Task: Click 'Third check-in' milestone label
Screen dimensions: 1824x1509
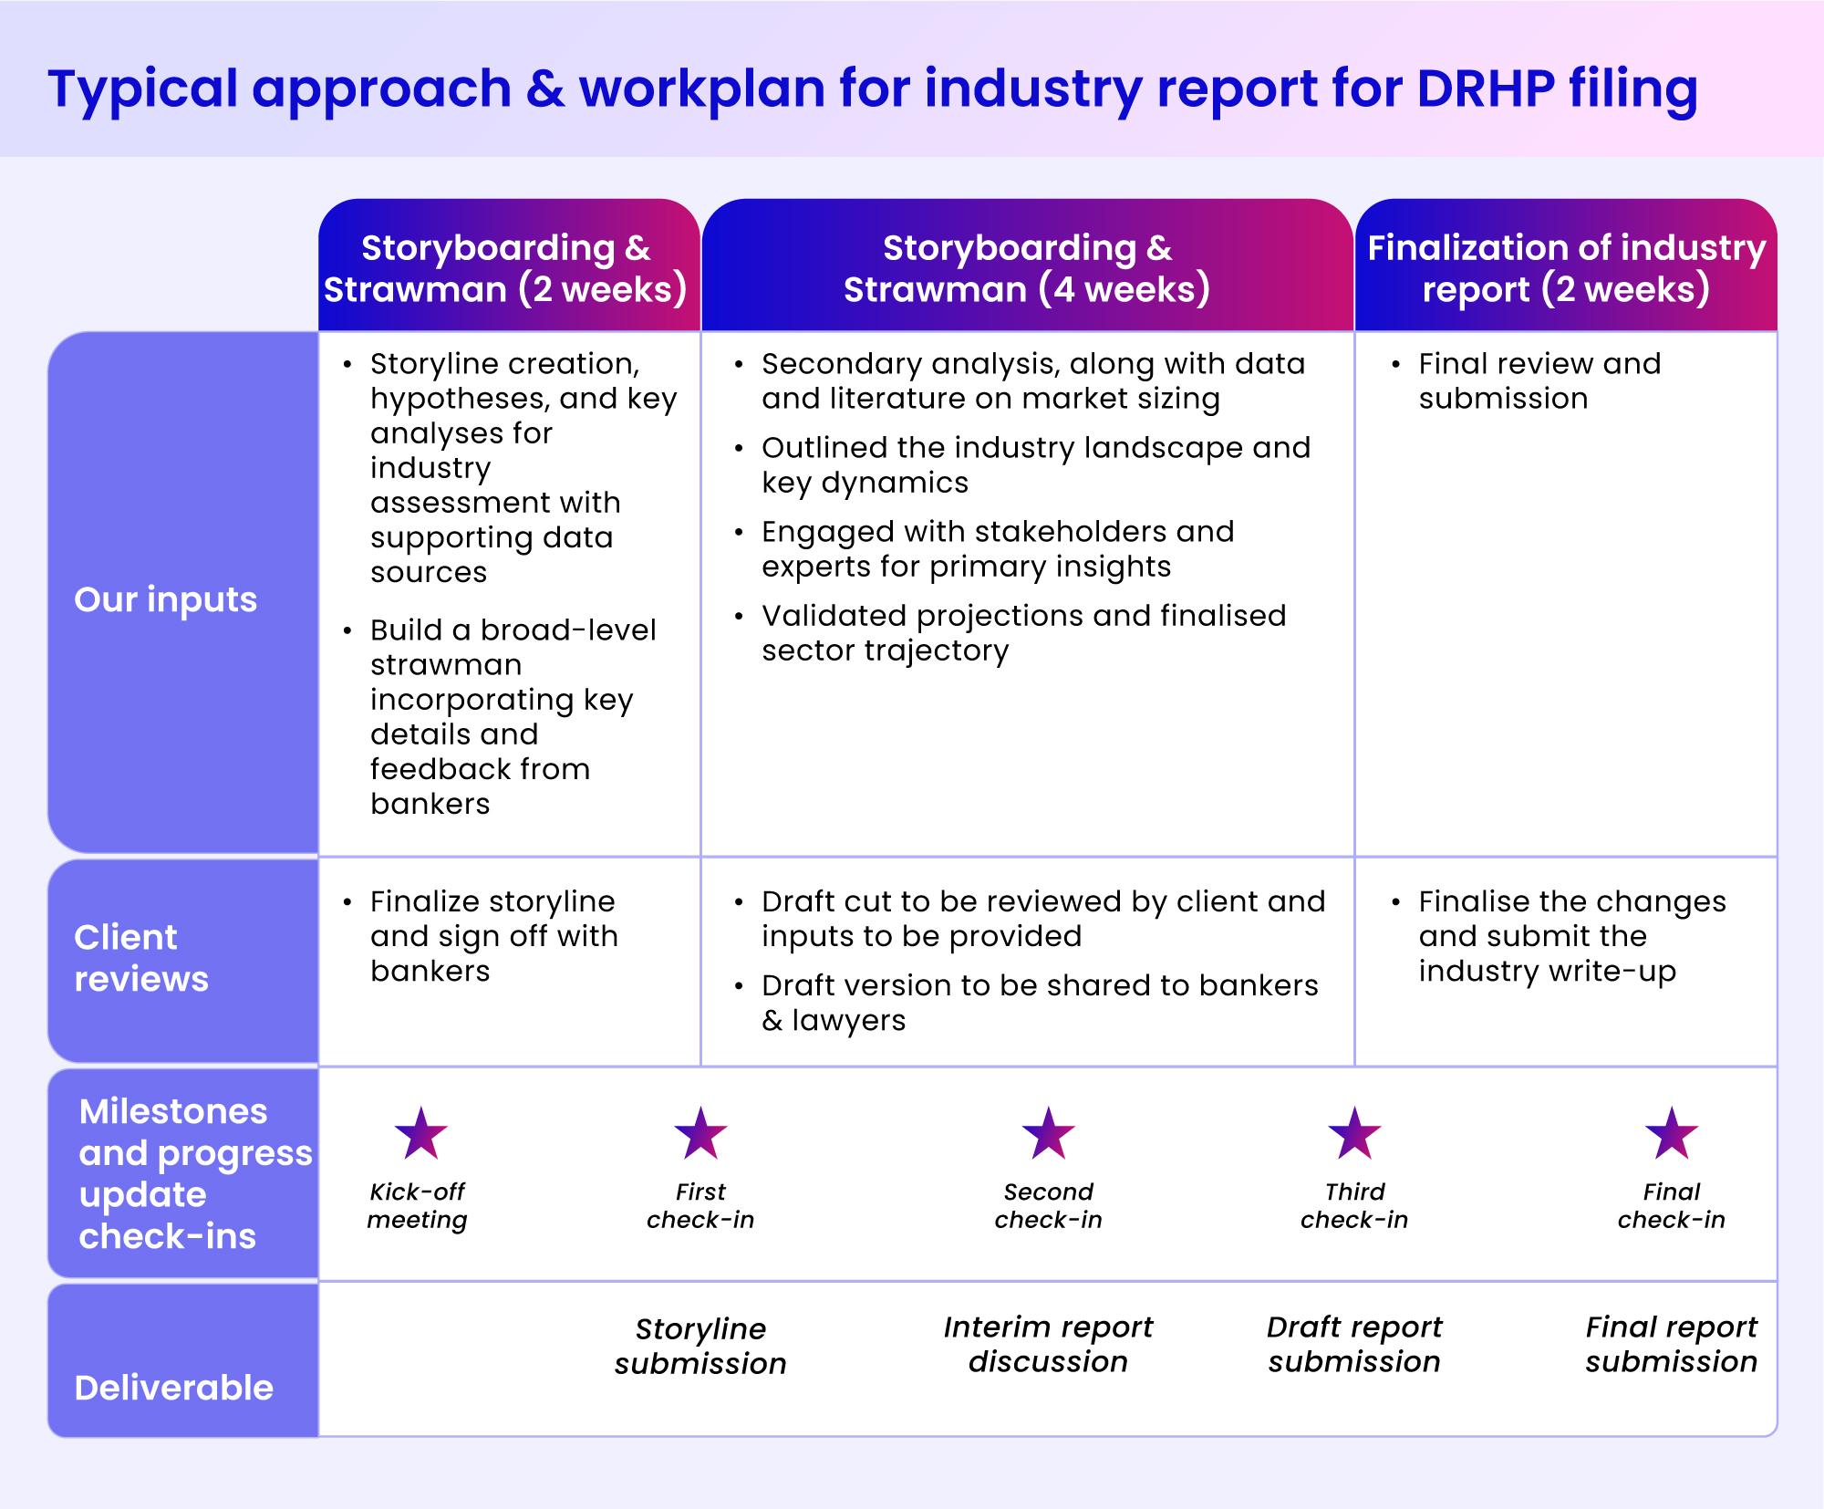Action: click(x=1354, y=1205)
